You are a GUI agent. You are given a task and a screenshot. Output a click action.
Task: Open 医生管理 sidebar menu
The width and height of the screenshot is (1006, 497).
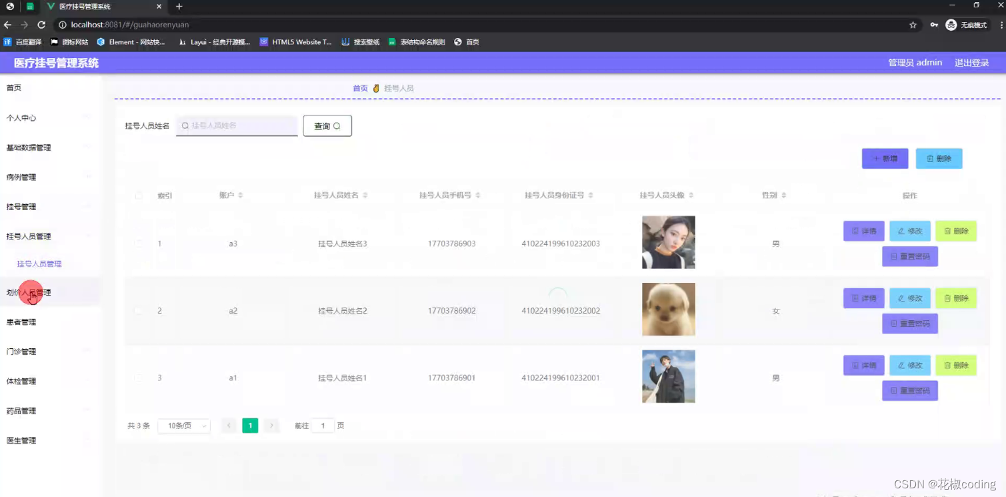click(x=51, y=440)
